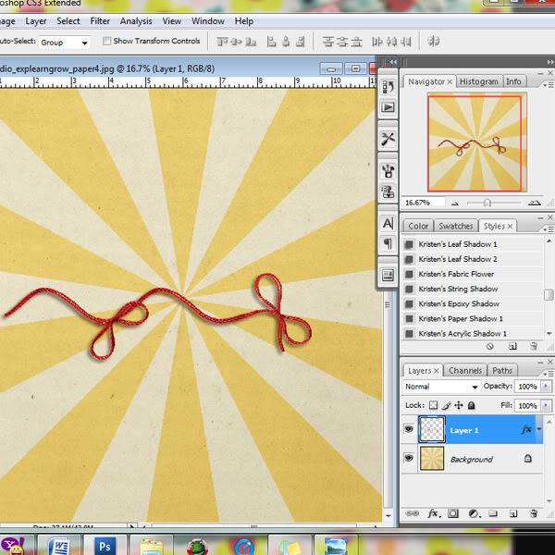The image size is (555, 555).
Task: Delete layer with Layers panel trash icon
Action: tap(534, 513)
